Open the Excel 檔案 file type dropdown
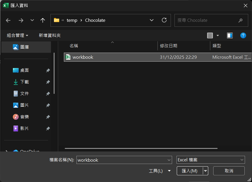The height and width of the screenshot is (182, 252). coord(210,160)
